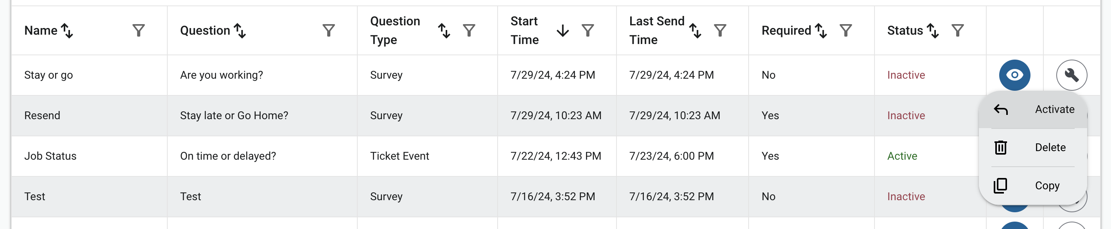Sort by Question column arrows
The image size is (1111, 229).
pyautogui.click(x=240, y=30)
